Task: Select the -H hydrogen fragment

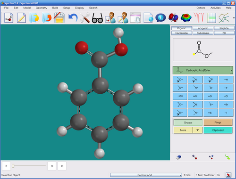Action: point(226,80)
